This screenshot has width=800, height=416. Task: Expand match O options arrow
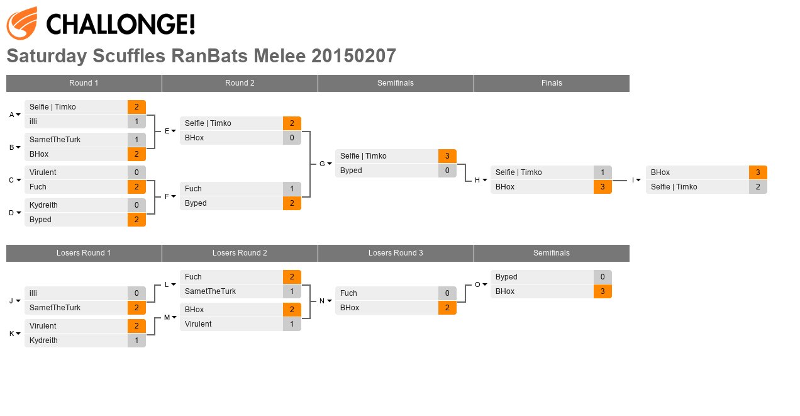(x=485, y=284)
